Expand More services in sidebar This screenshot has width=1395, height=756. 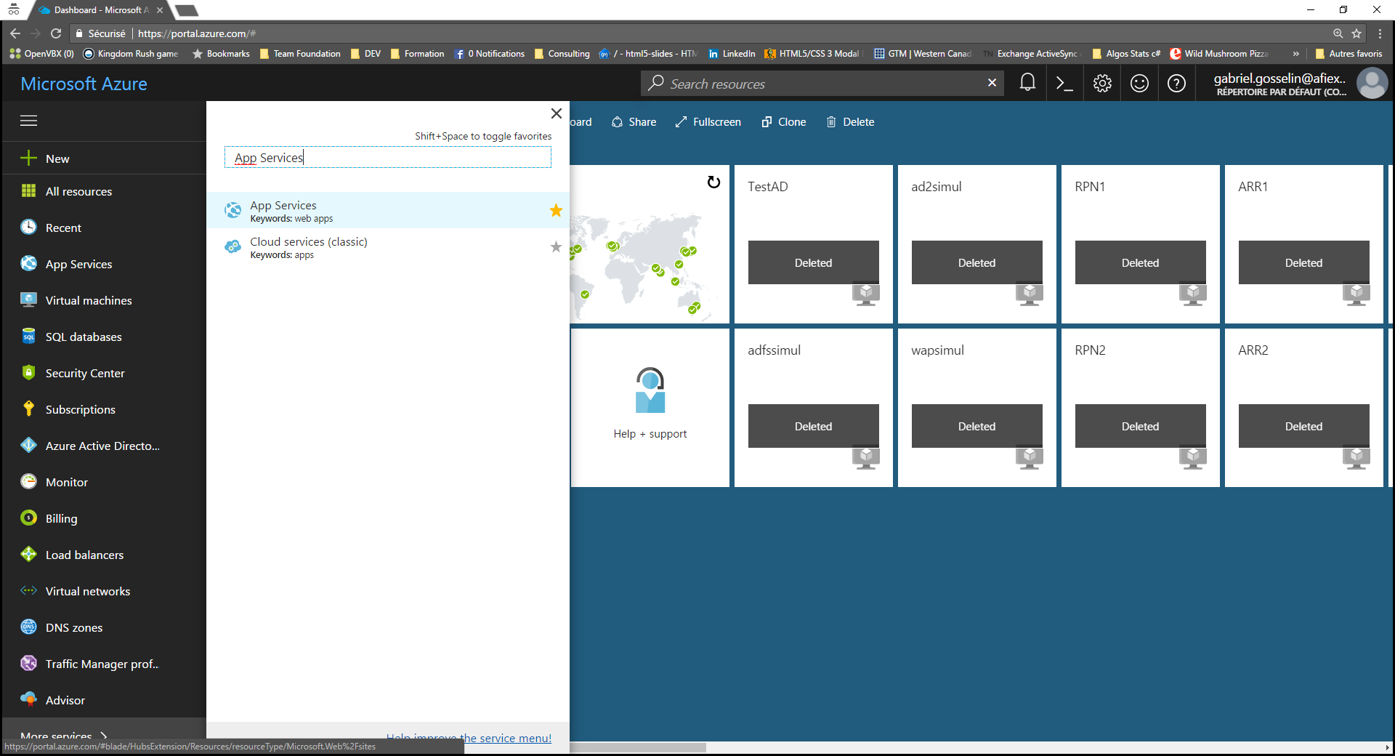[x=64, y=735]
